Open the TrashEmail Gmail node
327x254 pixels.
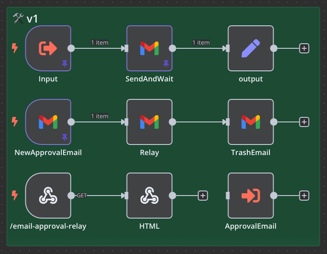point(251,122)
